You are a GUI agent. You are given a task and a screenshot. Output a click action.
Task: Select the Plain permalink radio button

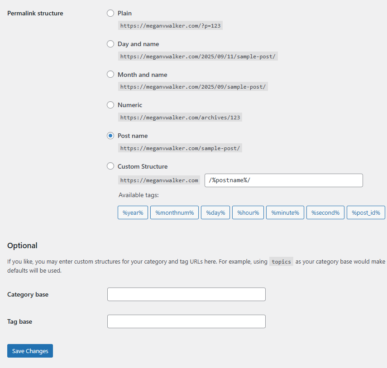point(110,13)
